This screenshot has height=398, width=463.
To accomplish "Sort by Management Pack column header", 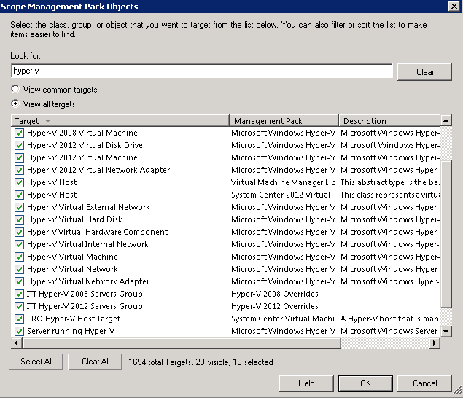I will point(284,121).
